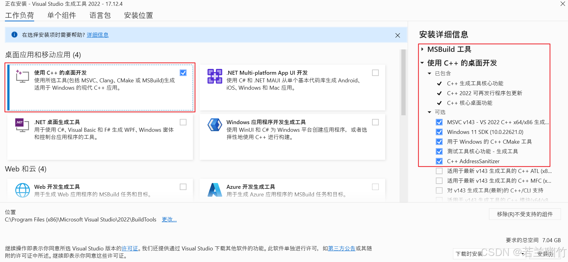Switch to the 安装位置 tab
The height and width of the screenshot is (262, 568).
tap(139, 15)
